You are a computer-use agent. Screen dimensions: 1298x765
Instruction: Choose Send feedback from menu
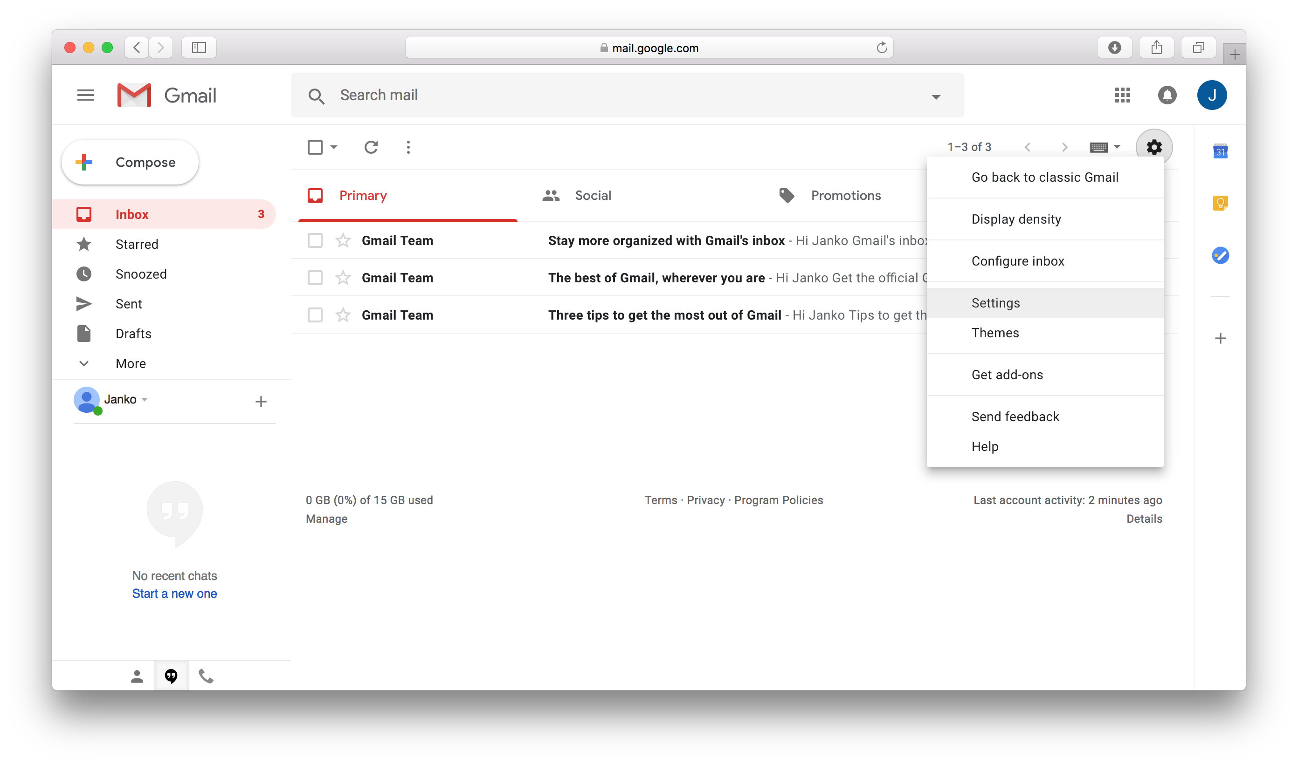click(1045, 417)
